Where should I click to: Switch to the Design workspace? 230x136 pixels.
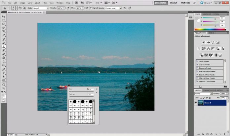click(x=173, y=3)
